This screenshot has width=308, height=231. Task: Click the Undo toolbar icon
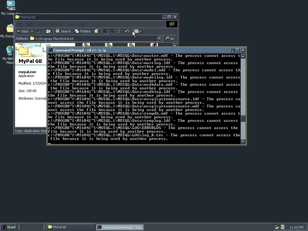tap(127, 31)
